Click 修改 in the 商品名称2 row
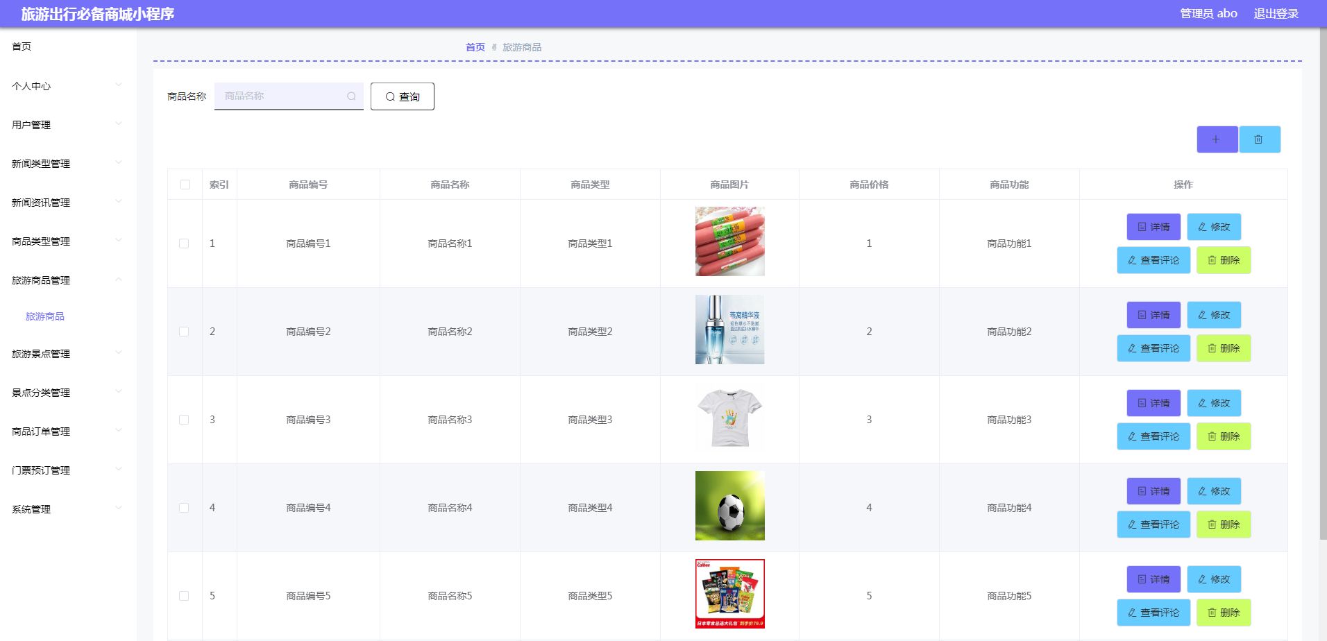Viewport: 1327px width, 641px height. click(1214, 315)
